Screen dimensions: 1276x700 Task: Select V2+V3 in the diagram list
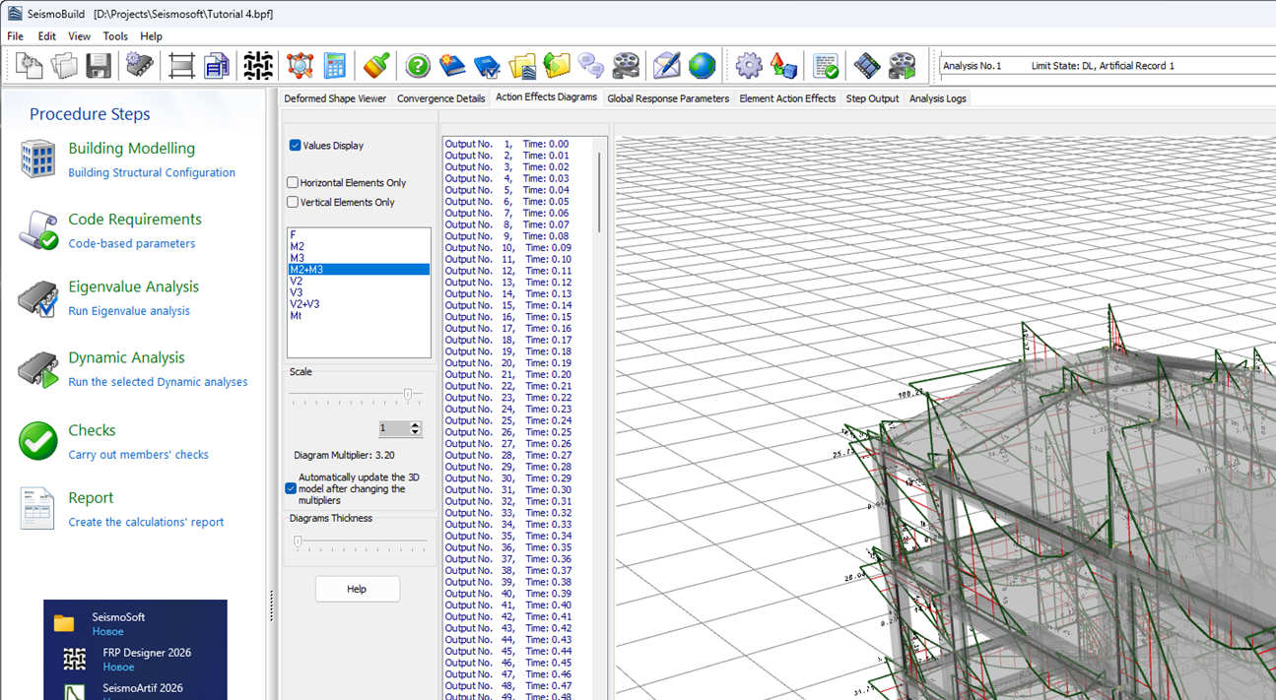tap(302, 304)
